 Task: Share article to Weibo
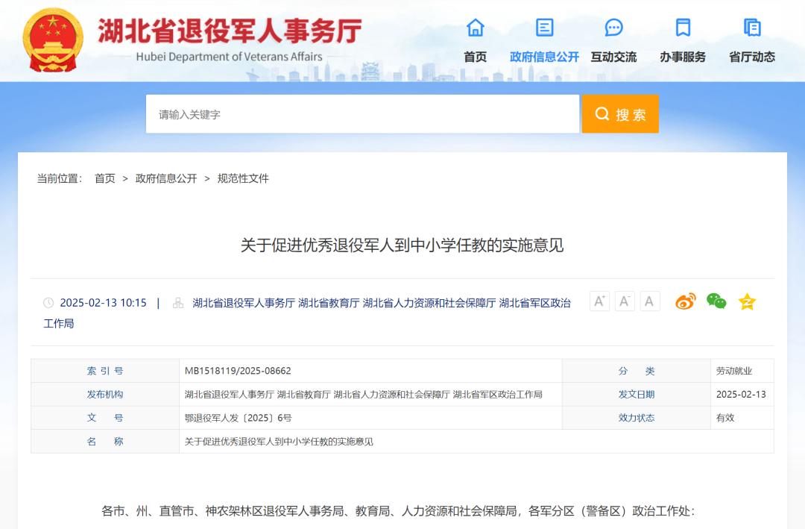(x=685, y=301)
